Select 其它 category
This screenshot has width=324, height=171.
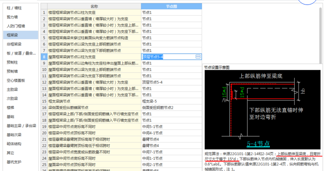click(21, 153)
